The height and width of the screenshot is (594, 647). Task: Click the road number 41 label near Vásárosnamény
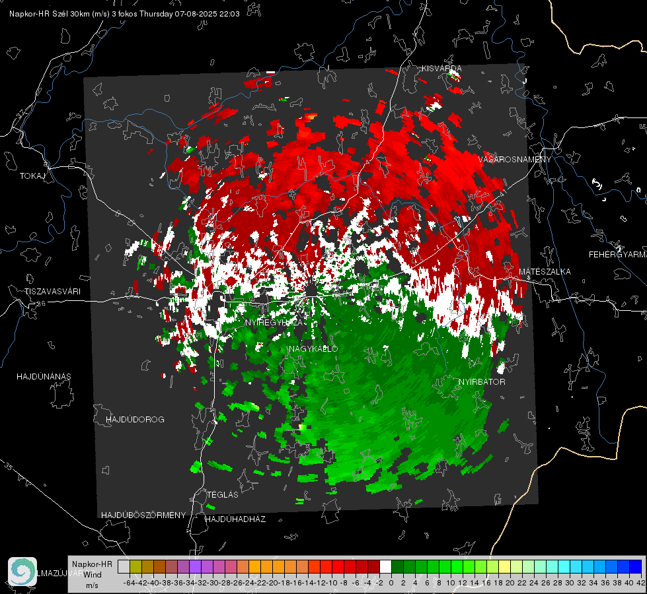point(502,193)
